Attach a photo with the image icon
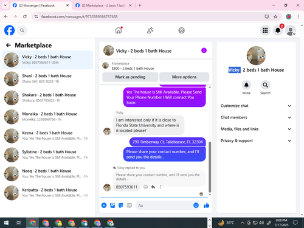Viewport: 304px width, 228px height. (112, 206)
